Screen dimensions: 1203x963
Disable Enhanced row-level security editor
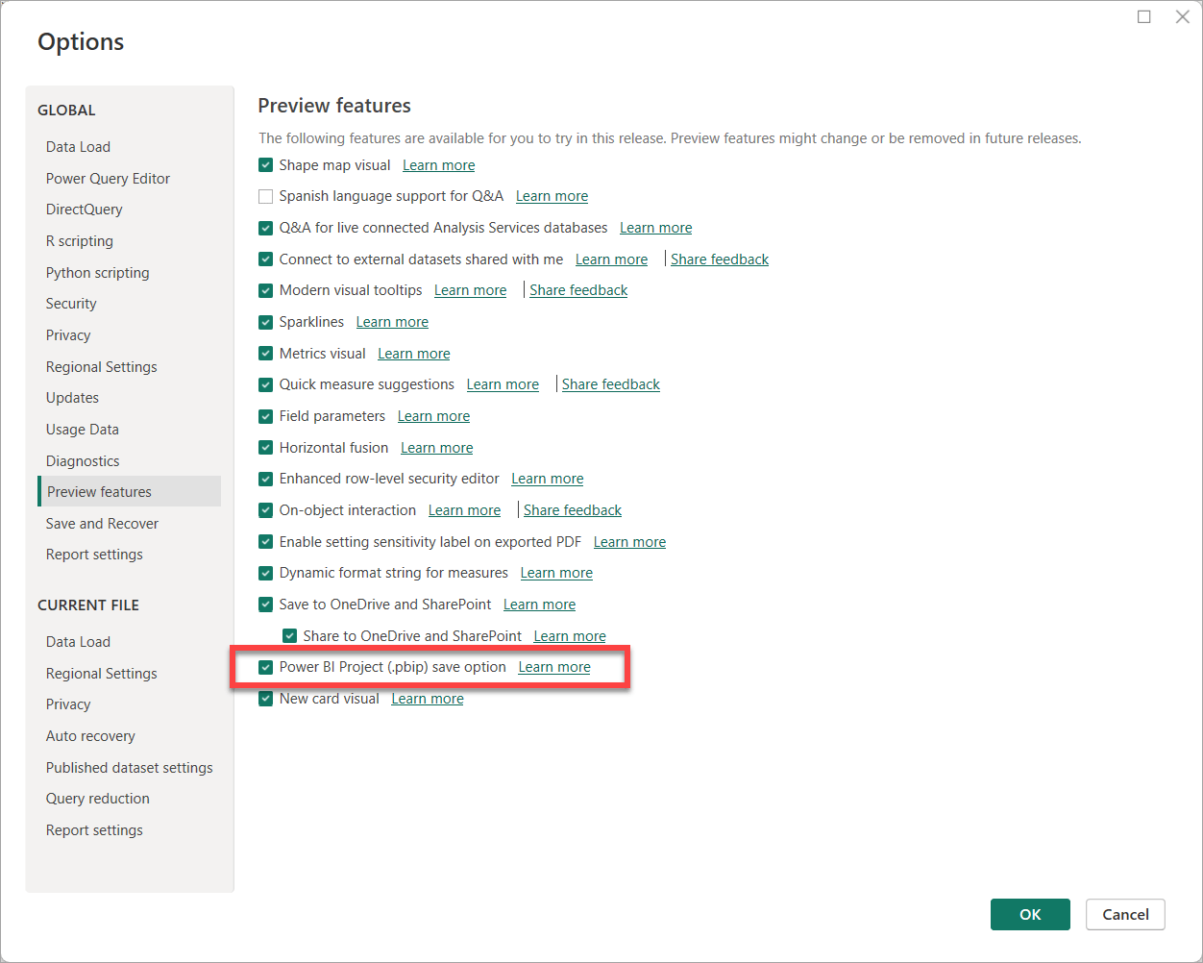coord(266,479)
